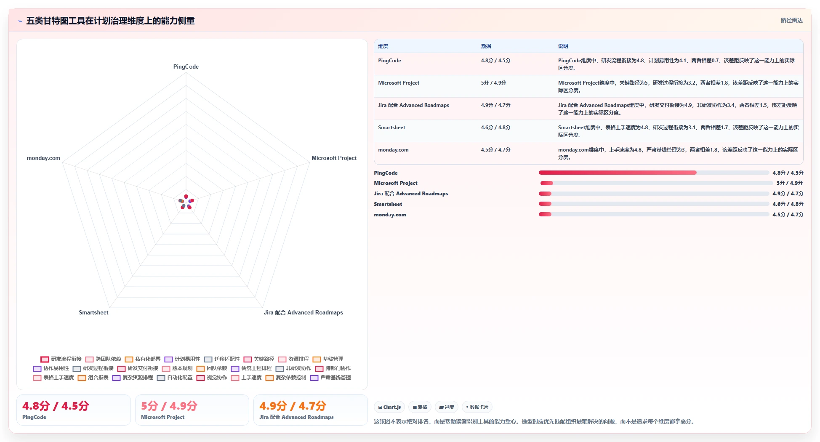Toggle the 严肃基线管理 legend item

point(330,378)
